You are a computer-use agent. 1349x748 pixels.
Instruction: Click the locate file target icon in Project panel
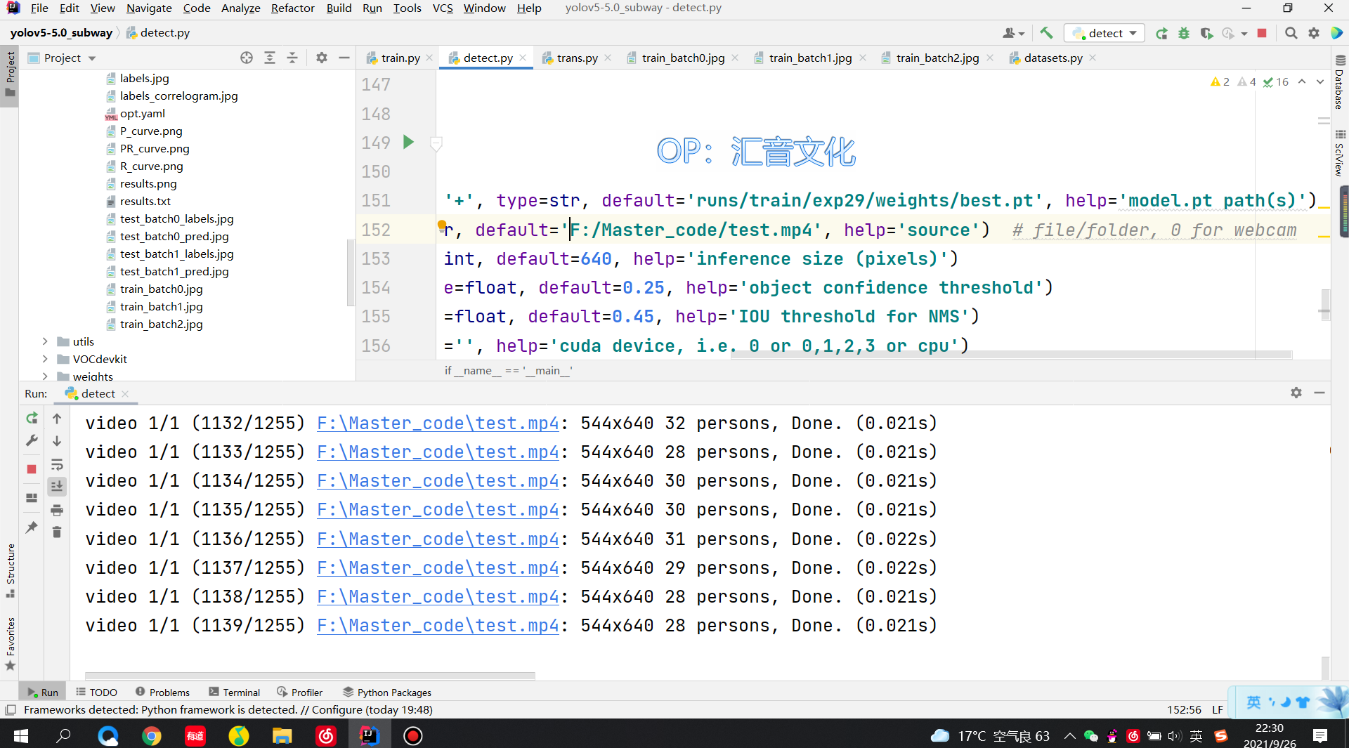coord(247,58)
